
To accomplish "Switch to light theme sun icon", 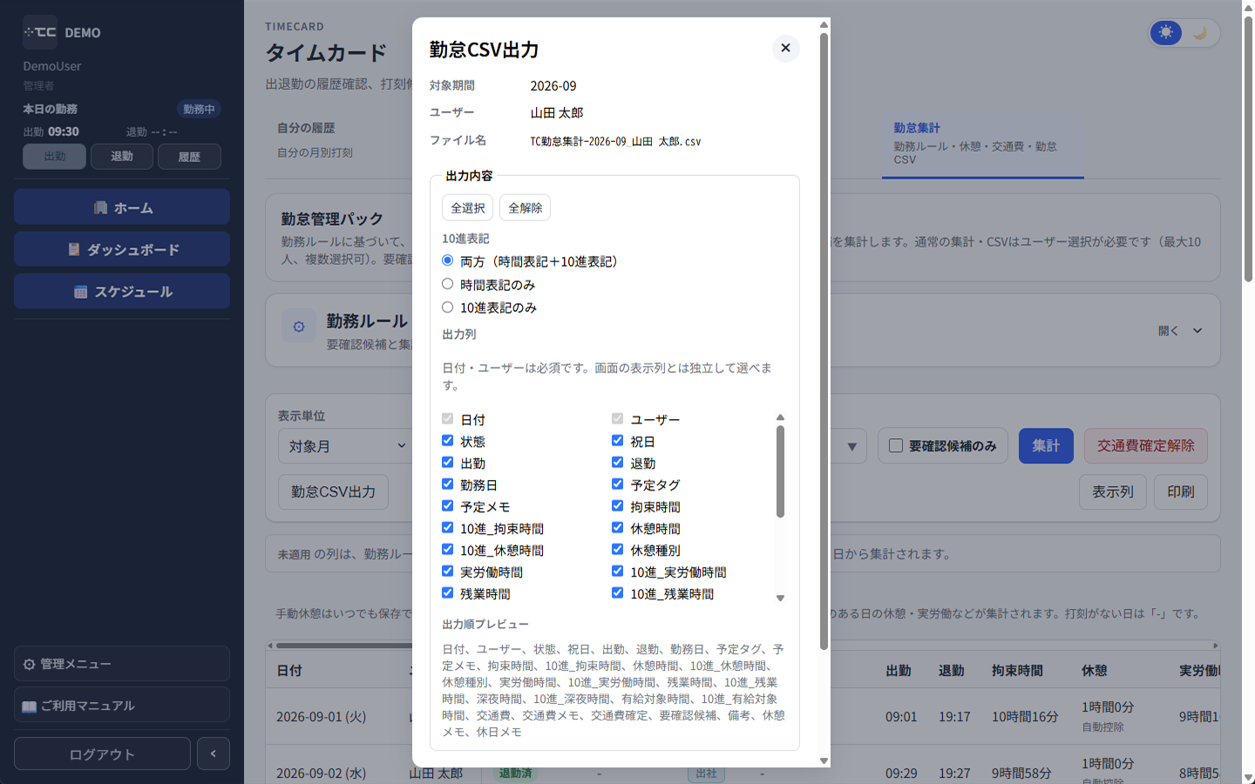I will coord(1166,32).
